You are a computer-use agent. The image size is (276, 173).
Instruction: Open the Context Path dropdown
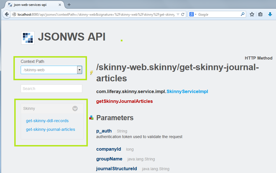pos(80,70)
